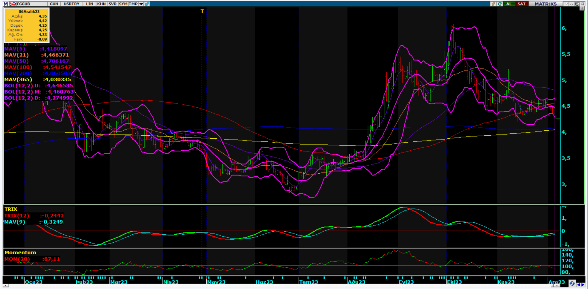Click the Ağu23 date axis label
The width and height of the screenshot is (588, 289).
pyautogui.click(x=357, y=282)
